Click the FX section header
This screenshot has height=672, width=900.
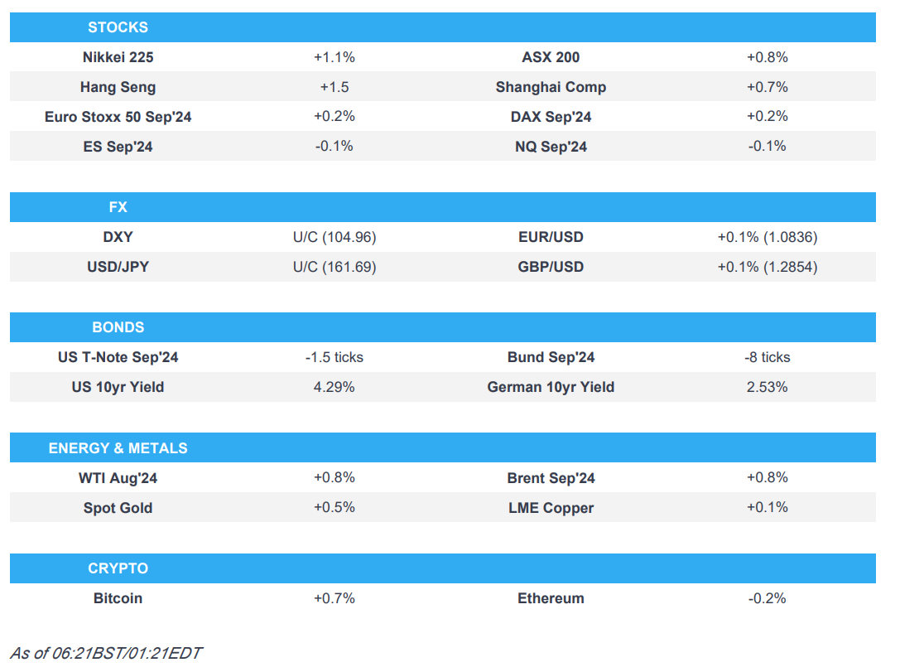[118, 207]
